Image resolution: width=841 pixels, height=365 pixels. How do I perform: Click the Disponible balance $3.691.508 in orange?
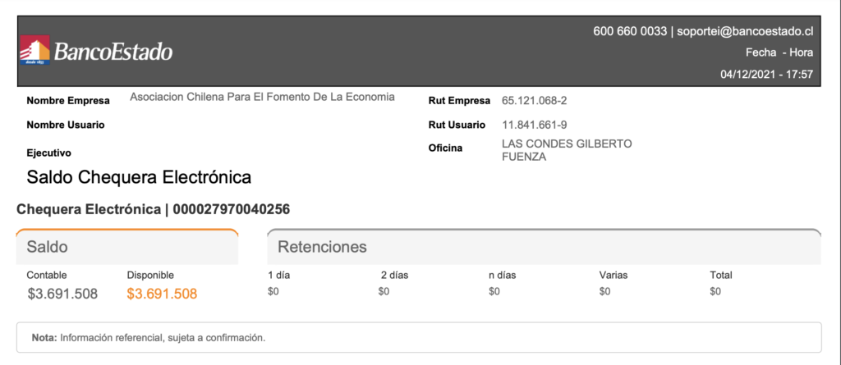click(x=162, y=294)
